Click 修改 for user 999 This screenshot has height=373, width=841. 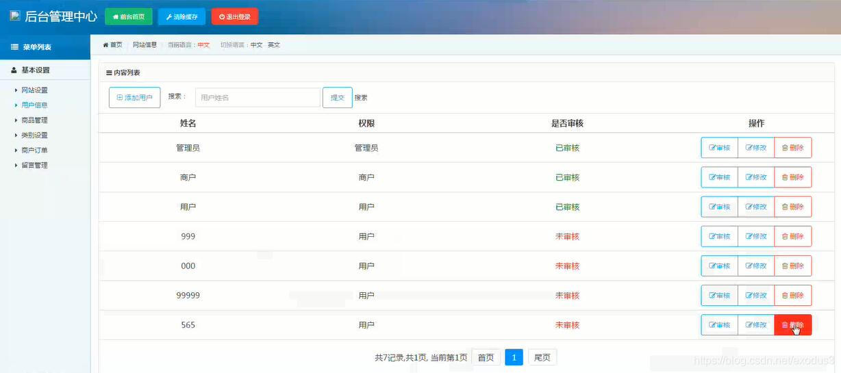(x=756, y=236)
